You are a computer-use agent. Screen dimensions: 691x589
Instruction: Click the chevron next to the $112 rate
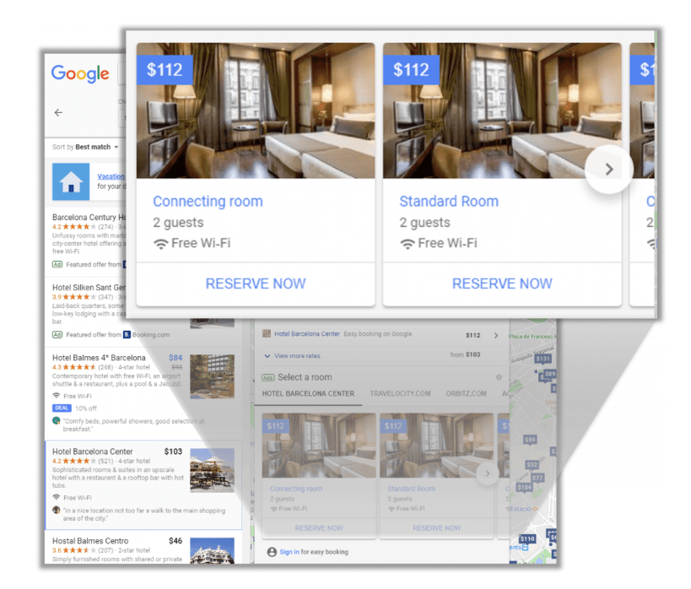pos(496,336)
